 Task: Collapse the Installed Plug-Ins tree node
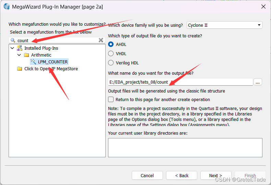pyautogui.click(x=12, y=48)
